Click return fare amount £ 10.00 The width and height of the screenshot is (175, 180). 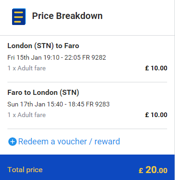(156, 115)
